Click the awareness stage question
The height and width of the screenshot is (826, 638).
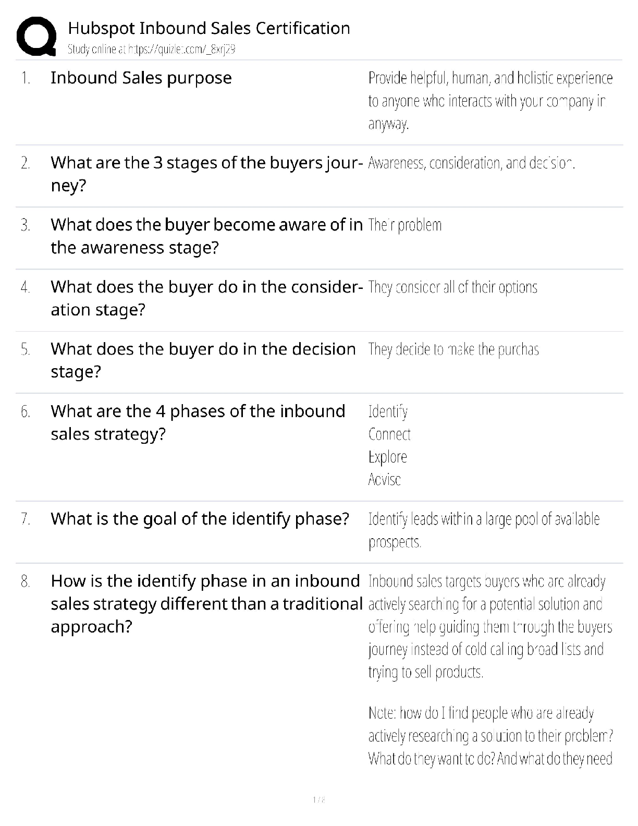(206, 236)
